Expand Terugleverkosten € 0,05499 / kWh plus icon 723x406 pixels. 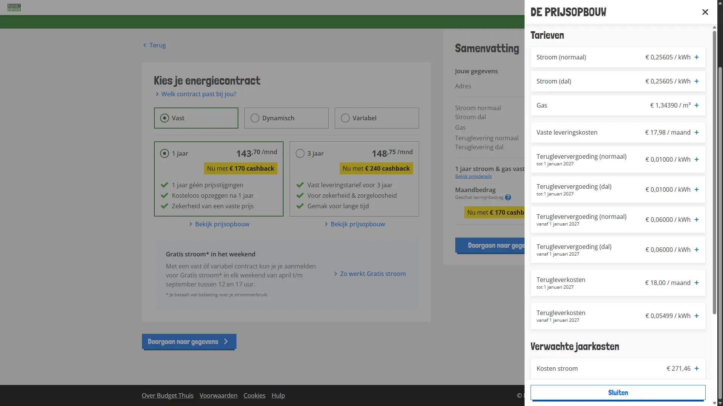697,316
